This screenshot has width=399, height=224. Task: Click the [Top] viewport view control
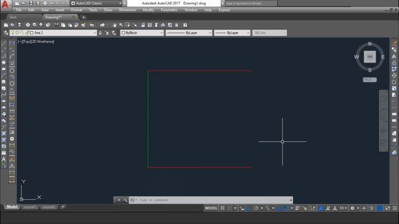point(26,42)
